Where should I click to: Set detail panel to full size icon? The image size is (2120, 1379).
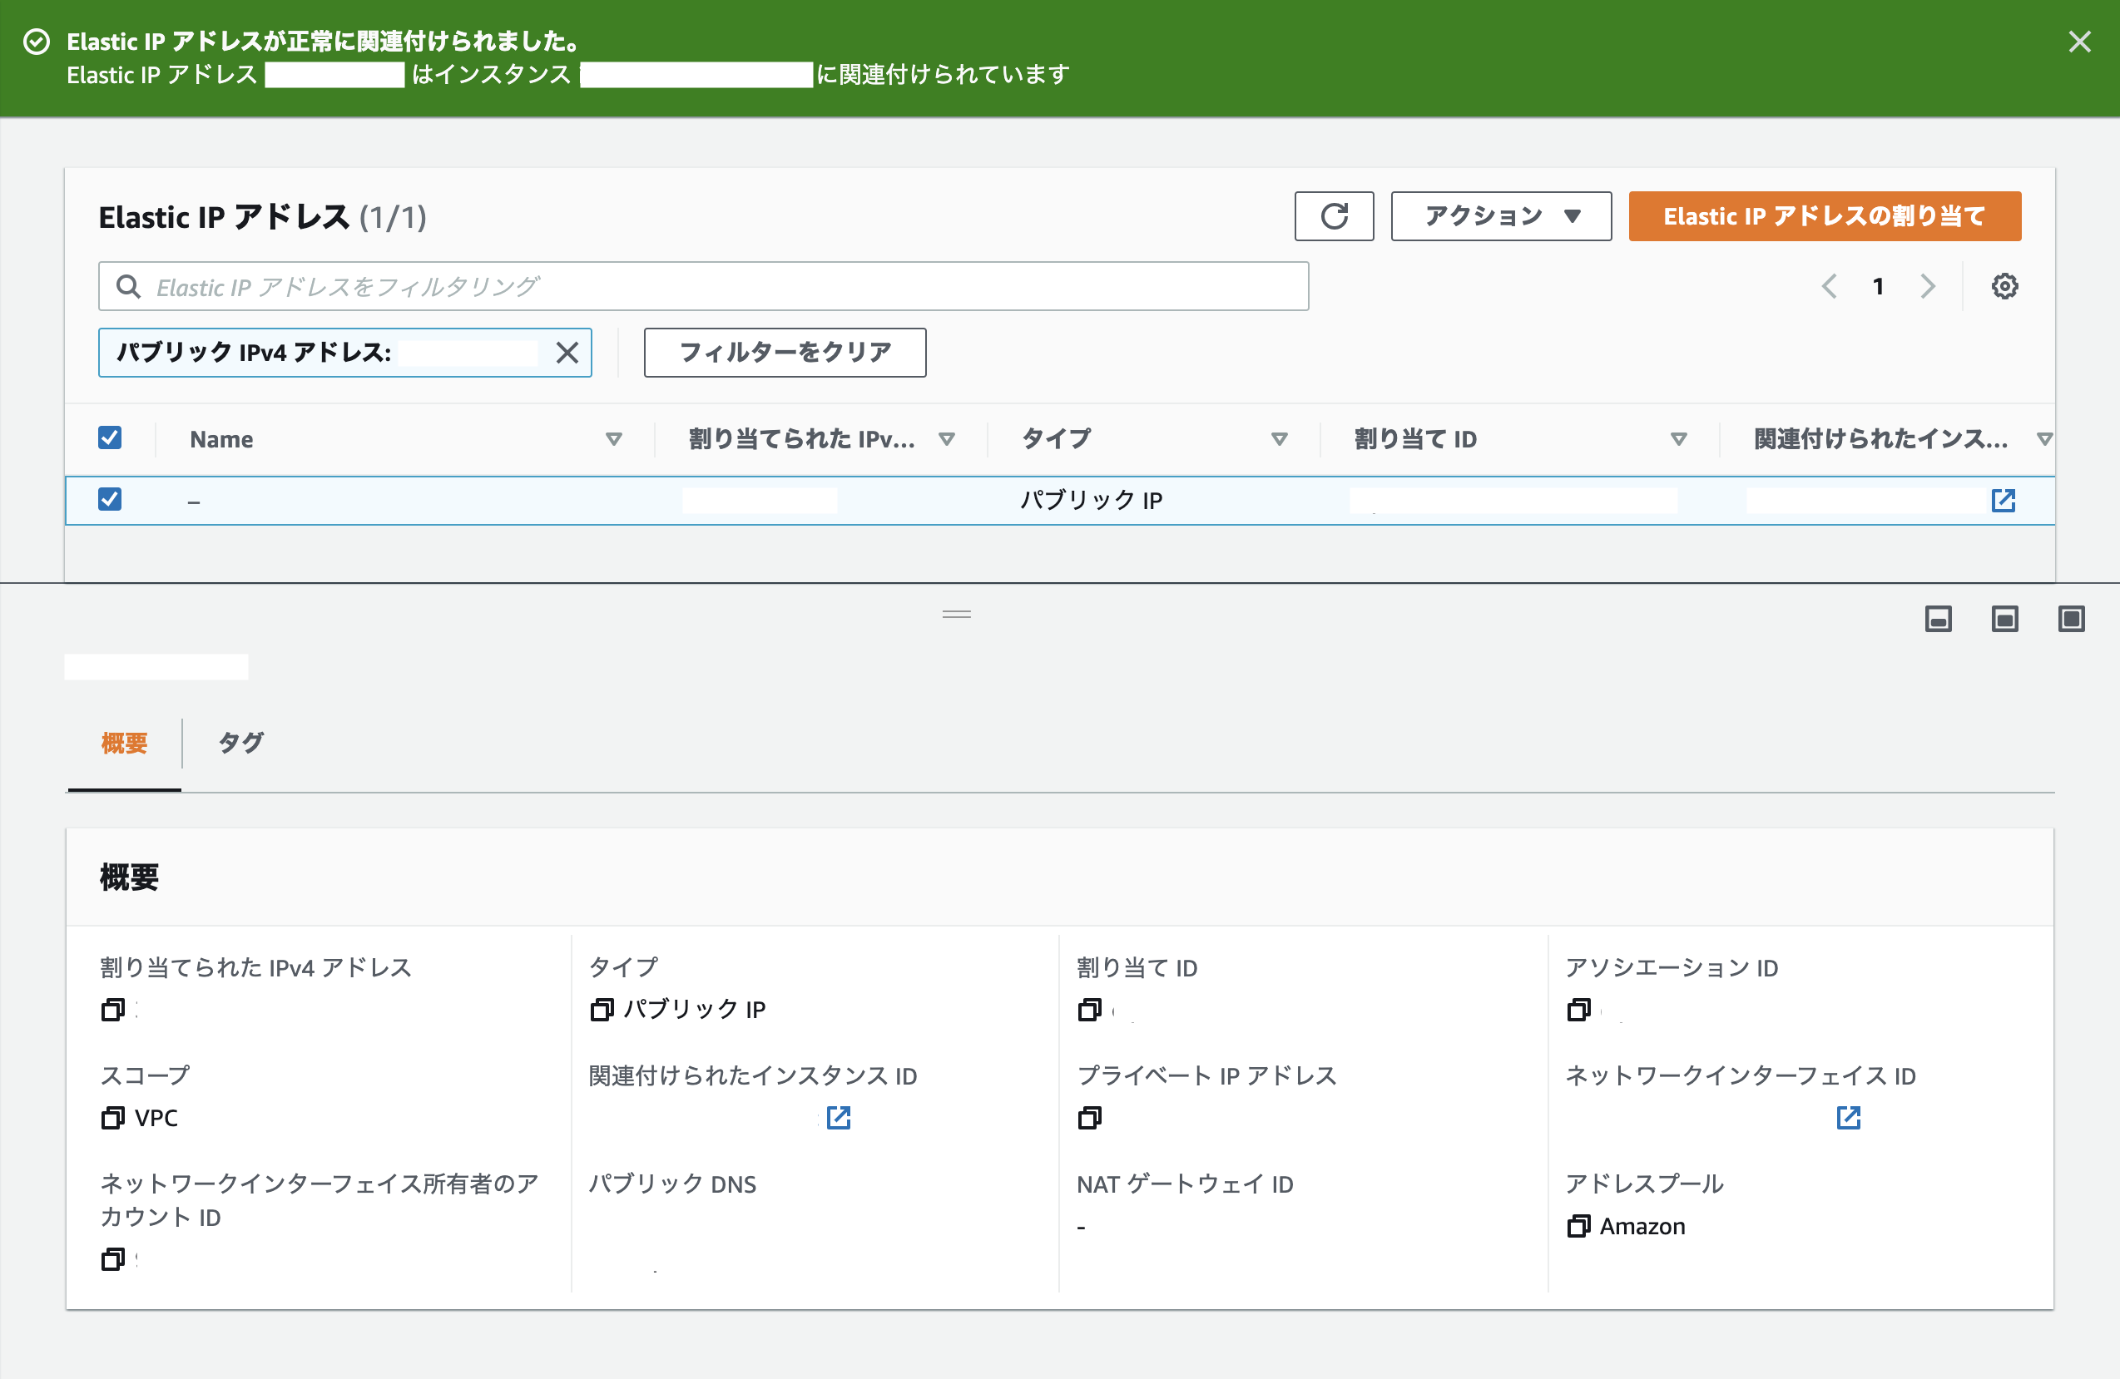(x=2071, y=619)
